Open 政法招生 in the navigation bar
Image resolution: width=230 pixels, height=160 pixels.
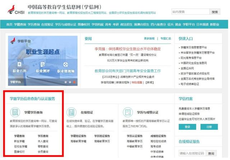coord(126,25)
